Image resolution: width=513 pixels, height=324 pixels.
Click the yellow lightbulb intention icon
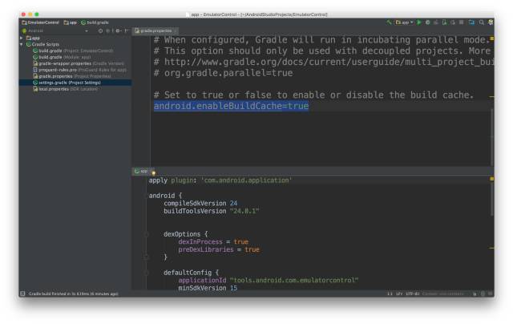pos(153,172)
